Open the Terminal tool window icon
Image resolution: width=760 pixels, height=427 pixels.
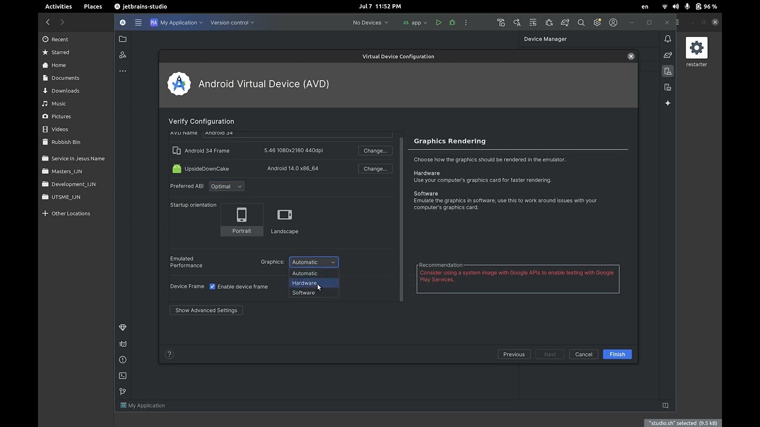point(123,375)
